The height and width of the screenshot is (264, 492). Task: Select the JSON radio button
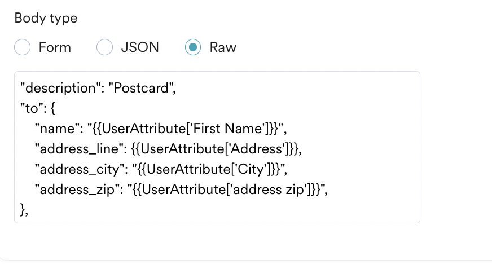click(x=104, y=47)
